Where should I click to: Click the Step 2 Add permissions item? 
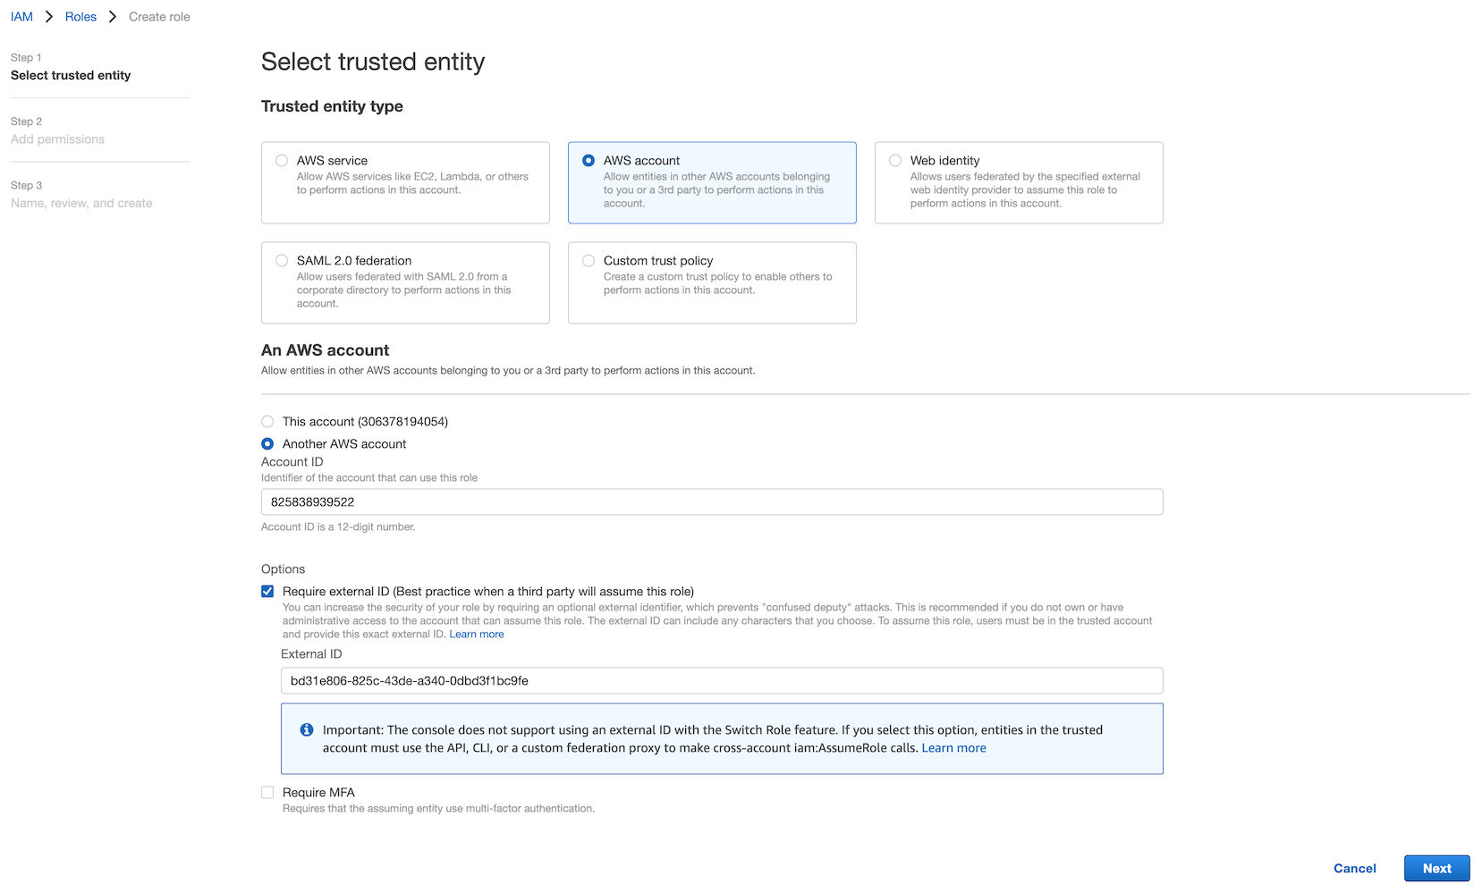point(57,130)
